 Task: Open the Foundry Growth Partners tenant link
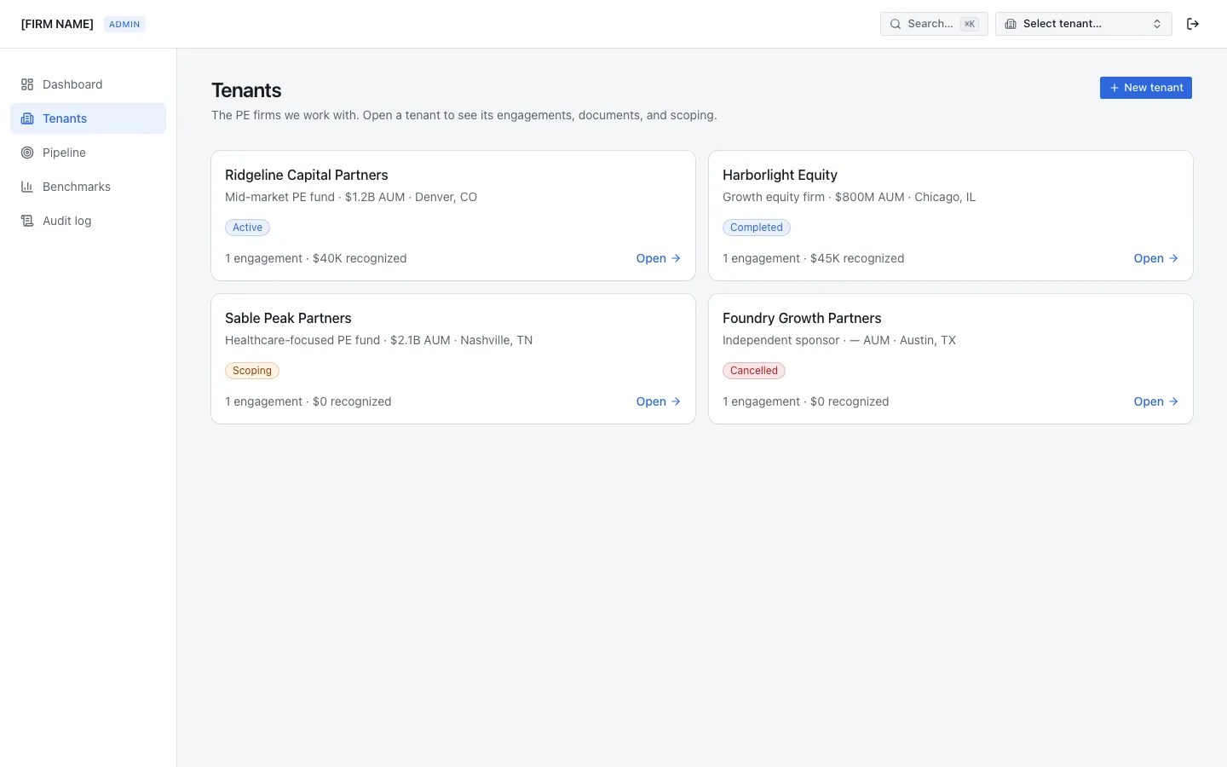coord(1155,401)
